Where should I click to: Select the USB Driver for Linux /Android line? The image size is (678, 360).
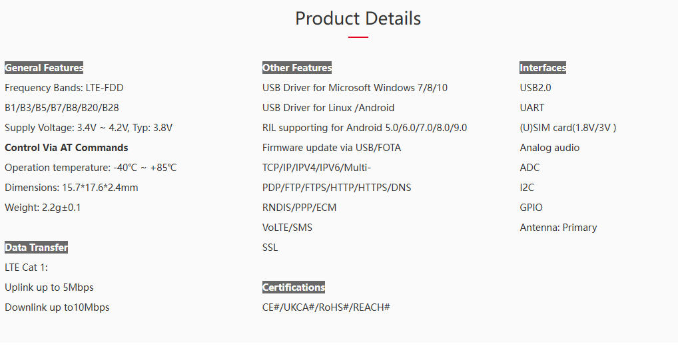tap(328, 108)
